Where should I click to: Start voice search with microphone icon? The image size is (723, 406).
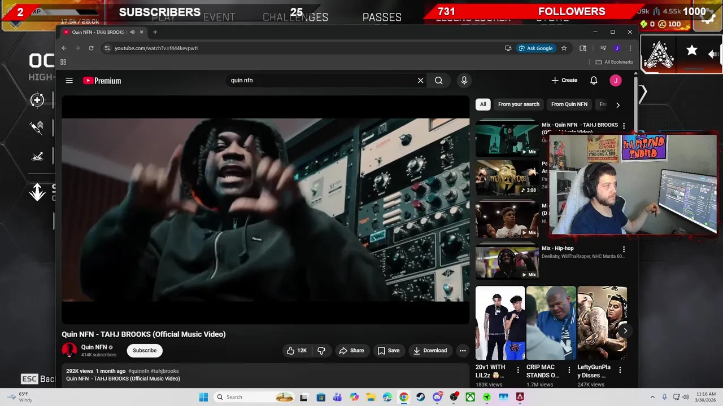[464, 81]
